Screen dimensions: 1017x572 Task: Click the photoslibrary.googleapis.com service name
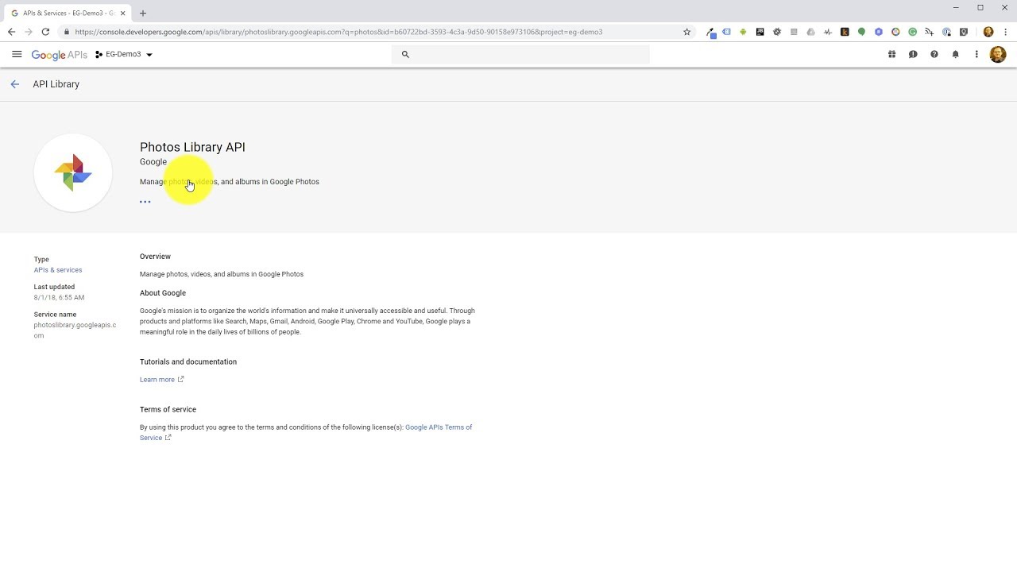tap(75, 330)
